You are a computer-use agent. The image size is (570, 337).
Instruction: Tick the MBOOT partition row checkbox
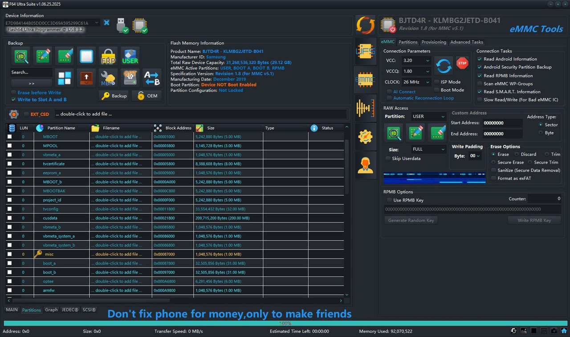pyautogui.click(x=10, y=137)
